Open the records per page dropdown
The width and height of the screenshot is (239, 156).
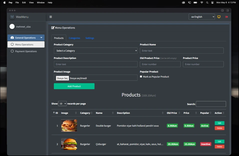point(62,104)
